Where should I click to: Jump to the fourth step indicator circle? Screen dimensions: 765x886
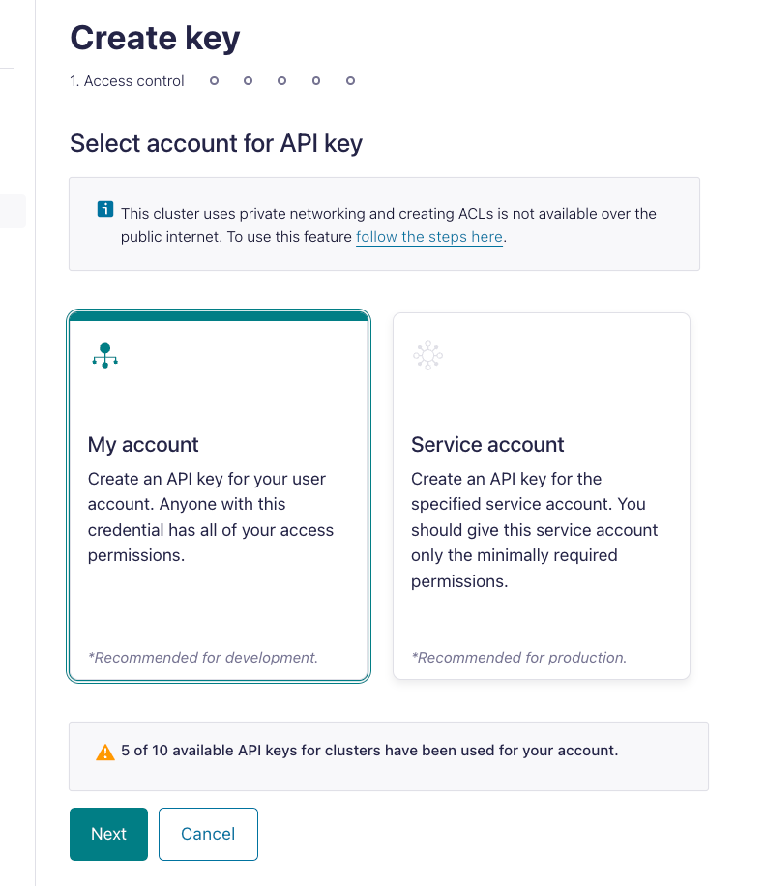[x=282, y=81]
